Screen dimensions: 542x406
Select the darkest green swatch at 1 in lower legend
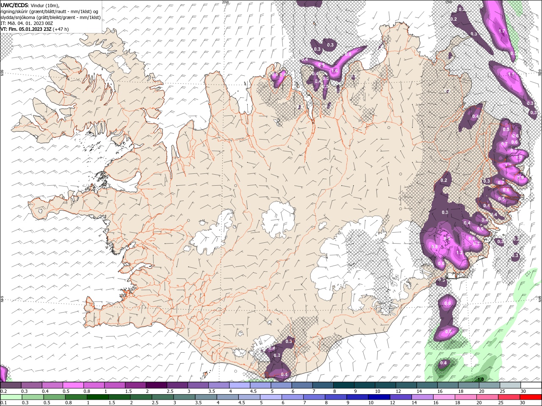pos(98,397)
